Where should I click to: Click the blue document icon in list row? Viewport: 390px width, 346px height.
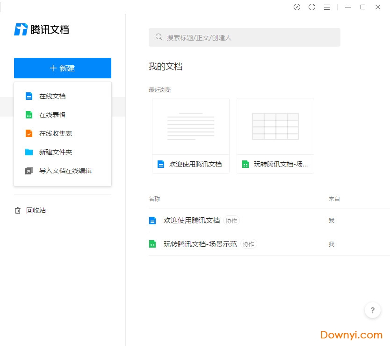click(152, 221)
